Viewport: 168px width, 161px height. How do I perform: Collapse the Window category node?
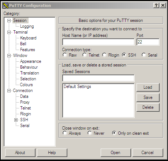pyautogui.click(x=9, y=55)
